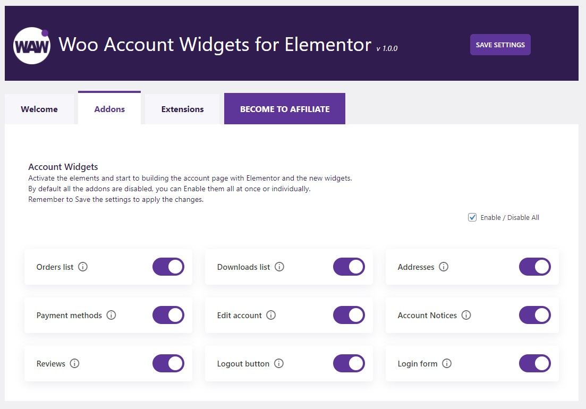Screen dimensions: 586x409
Task: Show info for Addresses widget
Action: pyautogui.click(x=444, y=267)
